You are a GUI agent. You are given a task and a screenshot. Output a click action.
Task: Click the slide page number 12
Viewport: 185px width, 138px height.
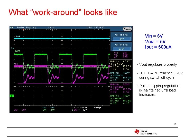tap(174, 124)
